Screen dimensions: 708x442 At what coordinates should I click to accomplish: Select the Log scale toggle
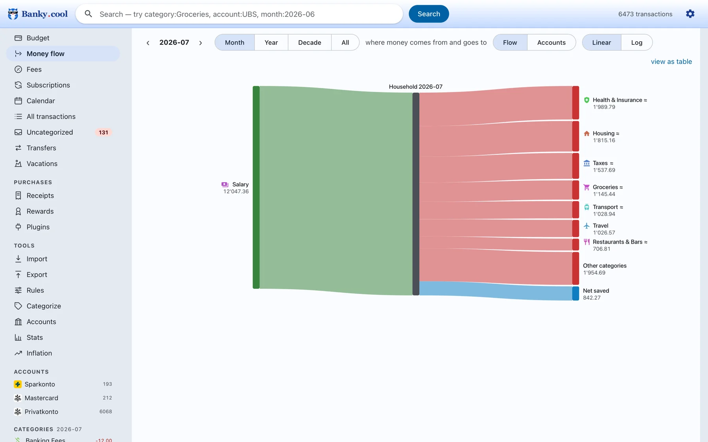coord(637,42)
